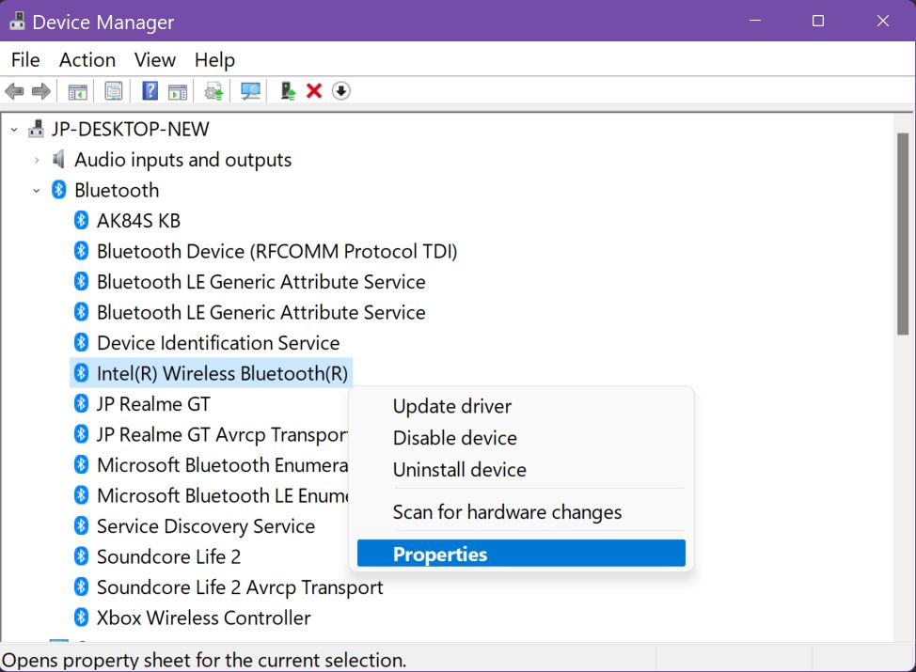Click Disable device in the context menu

pos(454,438)
